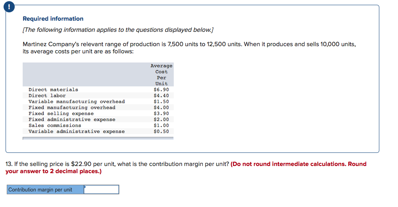Screen dimensions: 398x207
Task: Click the 'Contribution margin per unit' label cell
Action: click(45, 189)
